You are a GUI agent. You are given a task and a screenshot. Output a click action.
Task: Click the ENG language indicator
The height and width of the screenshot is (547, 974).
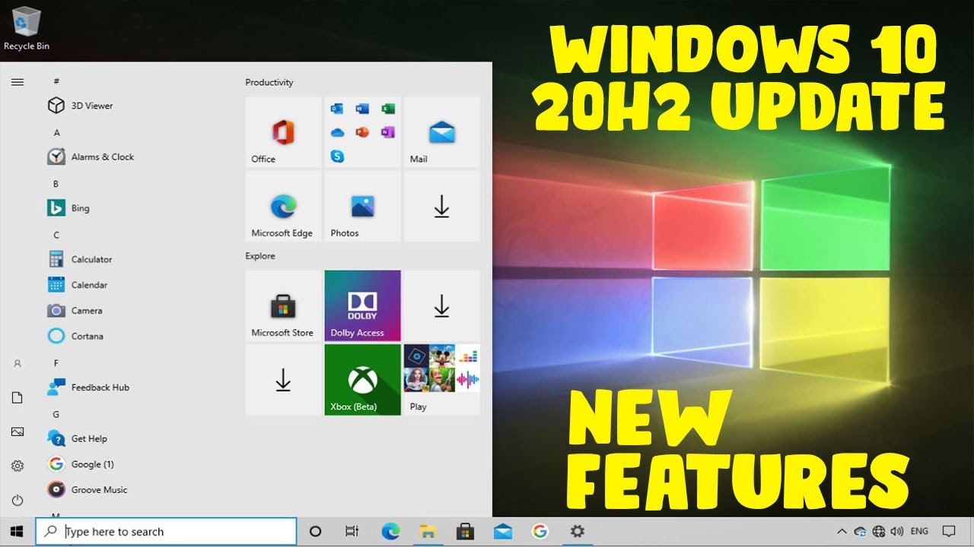[919, 532]
